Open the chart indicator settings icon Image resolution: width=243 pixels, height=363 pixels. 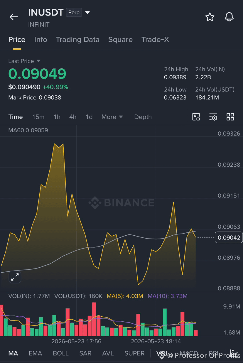[213, 117]
